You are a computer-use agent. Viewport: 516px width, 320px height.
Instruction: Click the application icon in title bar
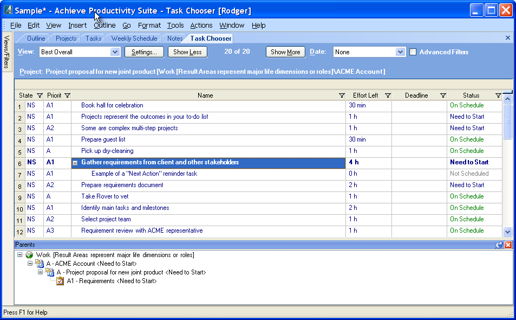[x=8, y=10]
